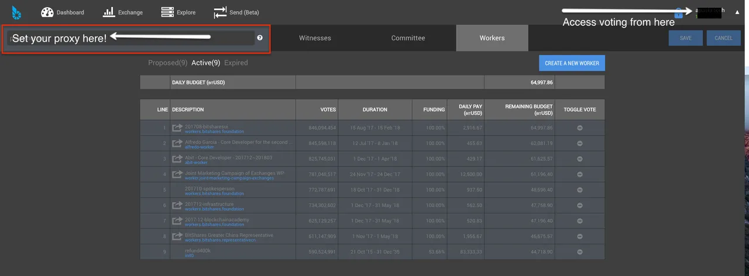Open link icon for 201708-bitsharesui worker
Screen dimensions: 749x276
(177, 128)
